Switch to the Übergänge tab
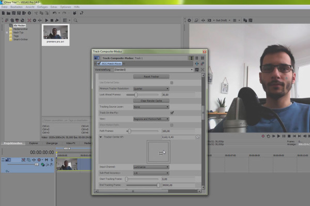Image resolution: width=310 pixels, height=206 pixels. pos(52,143)
